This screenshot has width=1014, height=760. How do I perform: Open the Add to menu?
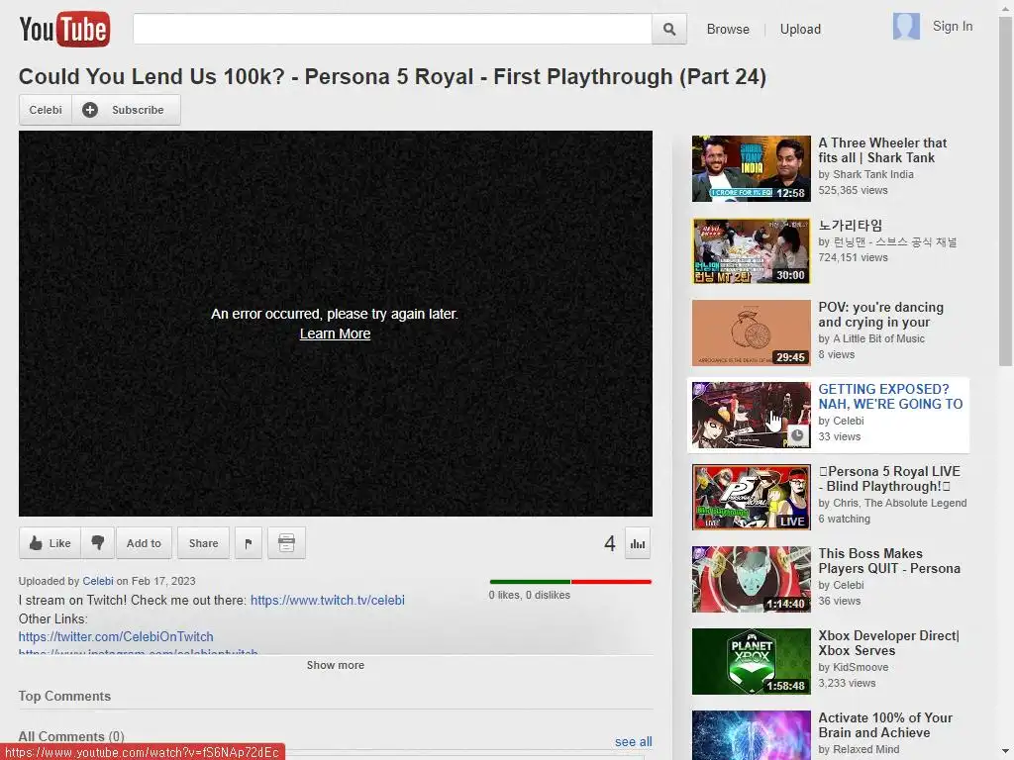pos(144,543)
